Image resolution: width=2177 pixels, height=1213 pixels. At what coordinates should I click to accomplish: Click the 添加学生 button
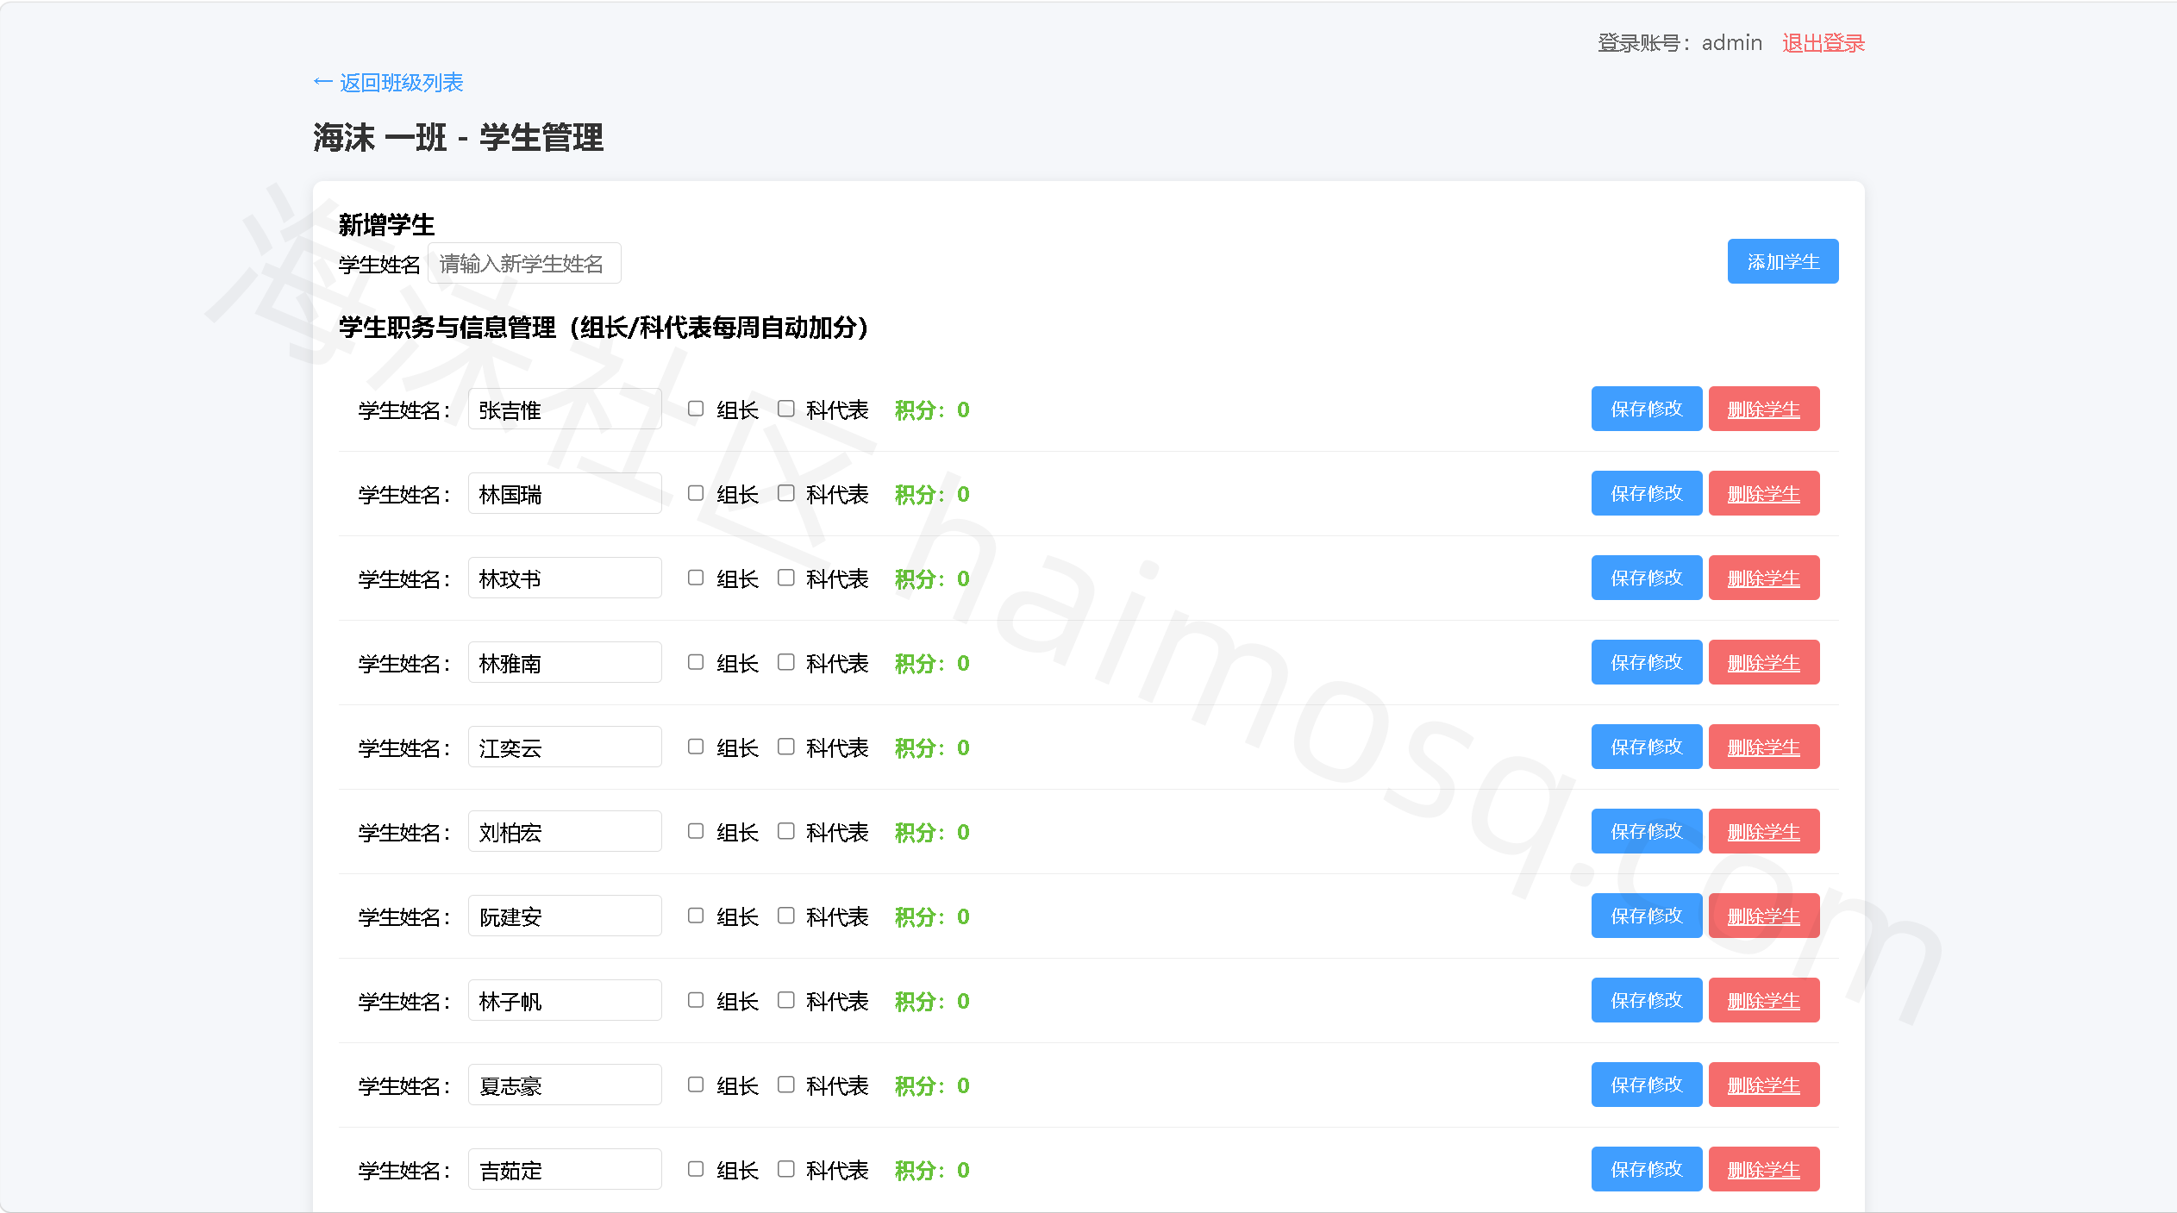(1783, 261)
